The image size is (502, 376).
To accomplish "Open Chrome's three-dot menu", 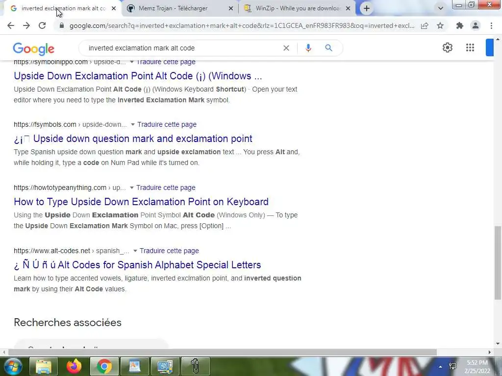I will (491, 25).
